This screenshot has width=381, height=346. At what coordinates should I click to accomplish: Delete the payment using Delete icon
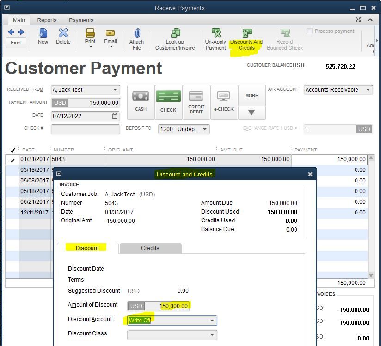[63, 33]
